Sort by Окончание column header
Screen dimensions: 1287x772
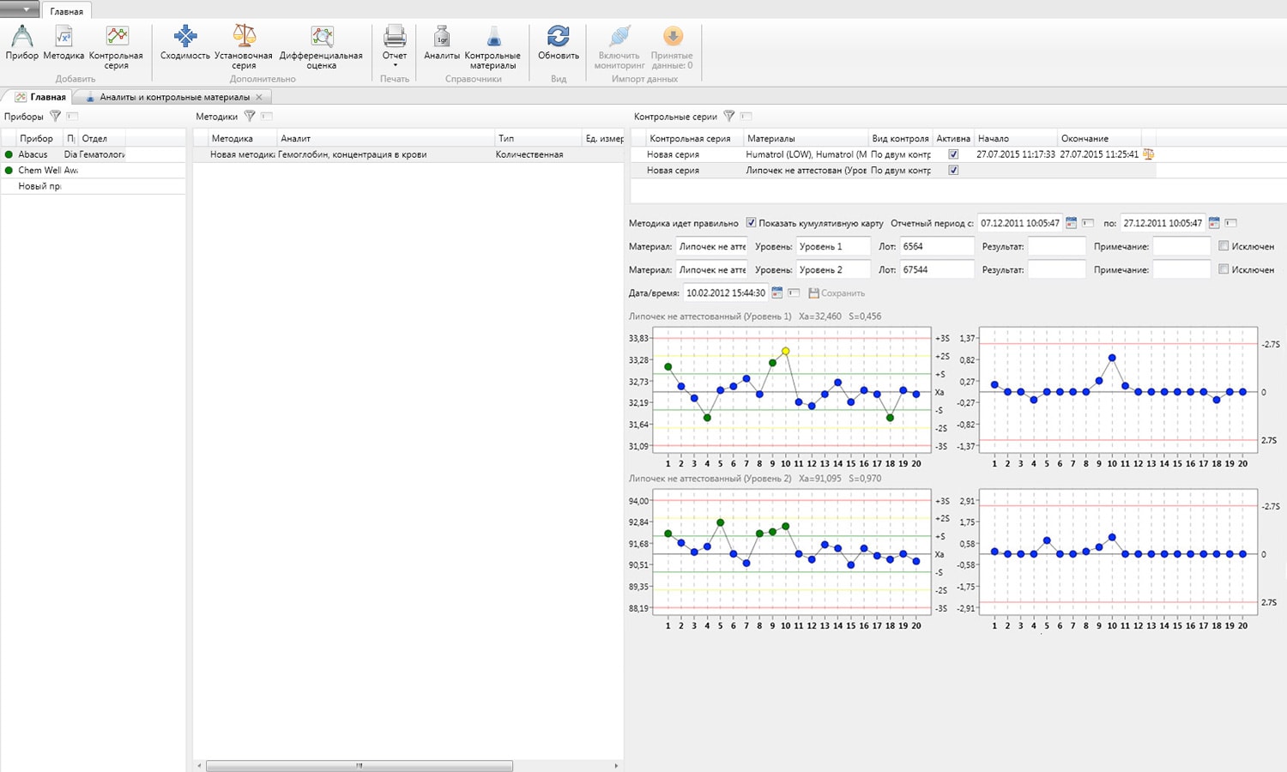[1098, 138]
